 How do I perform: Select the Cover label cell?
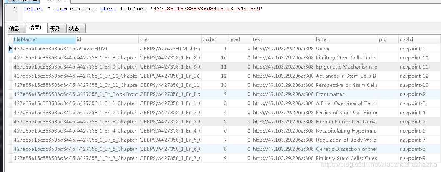[x=346, y=49]
